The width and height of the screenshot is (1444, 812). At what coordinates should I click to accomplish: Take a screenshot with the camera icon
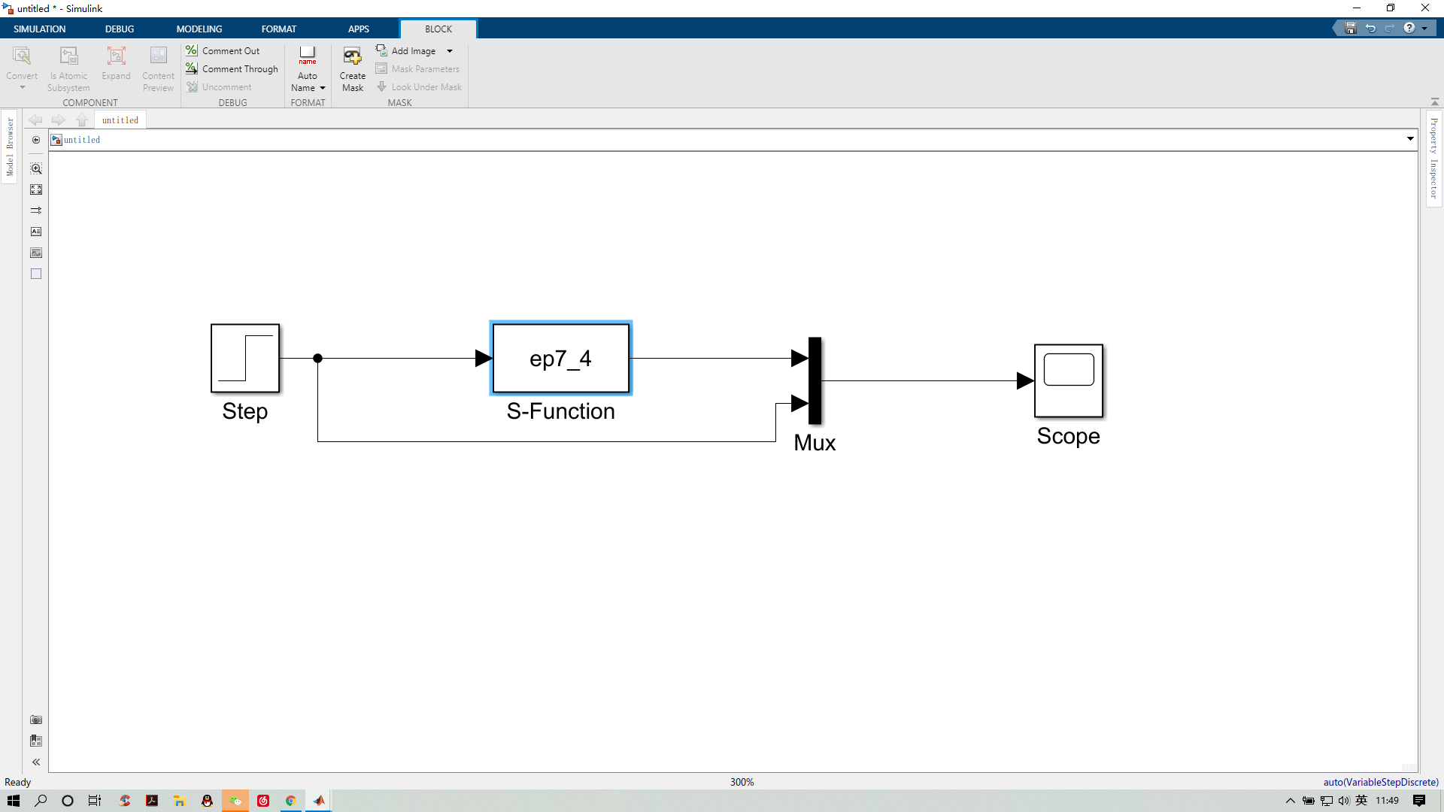click(x=35, y=720)
